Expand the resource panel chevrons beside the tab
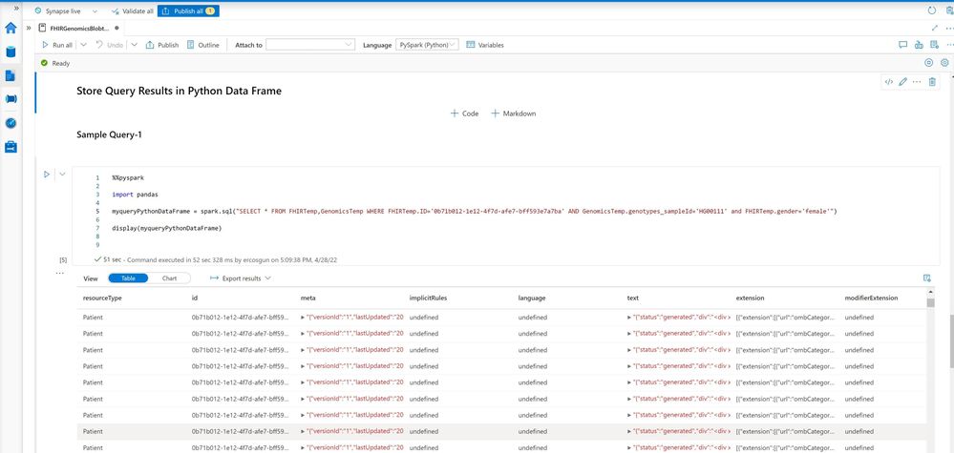954x453 pixels. click(x=28, y=28)
